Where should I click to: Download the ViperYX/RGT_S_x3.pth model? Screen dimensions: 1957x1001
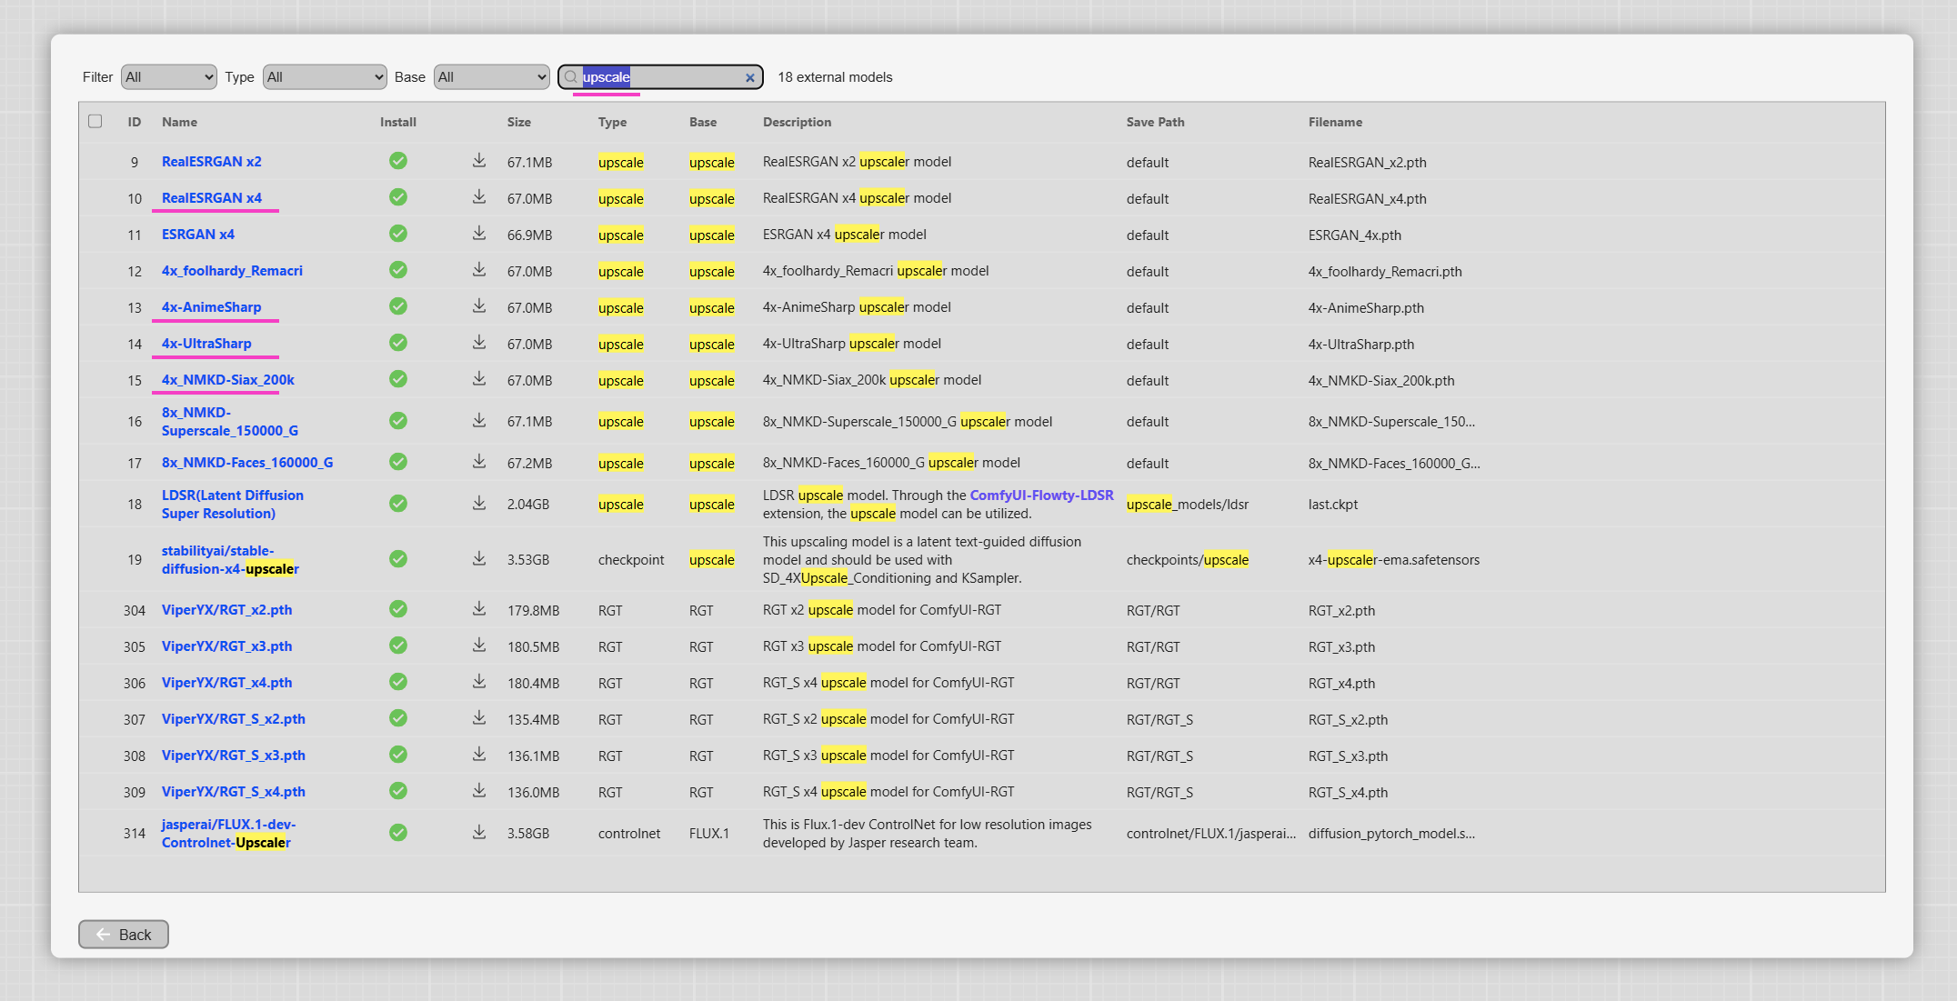[x=479, y=755]
